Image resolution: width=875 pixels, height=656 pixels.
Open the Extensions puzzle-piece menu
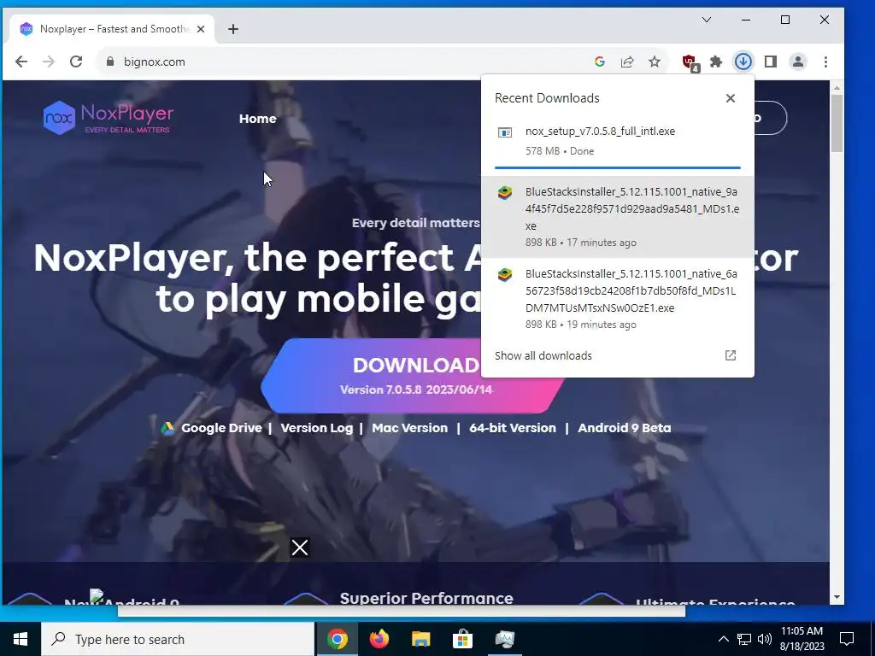(716, 61)
